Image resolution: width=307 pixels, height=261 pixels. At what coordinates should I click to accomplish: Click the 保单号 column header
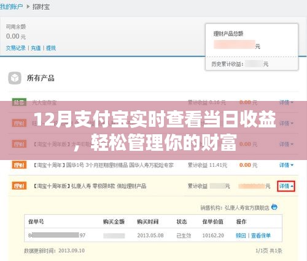point(36,222)
